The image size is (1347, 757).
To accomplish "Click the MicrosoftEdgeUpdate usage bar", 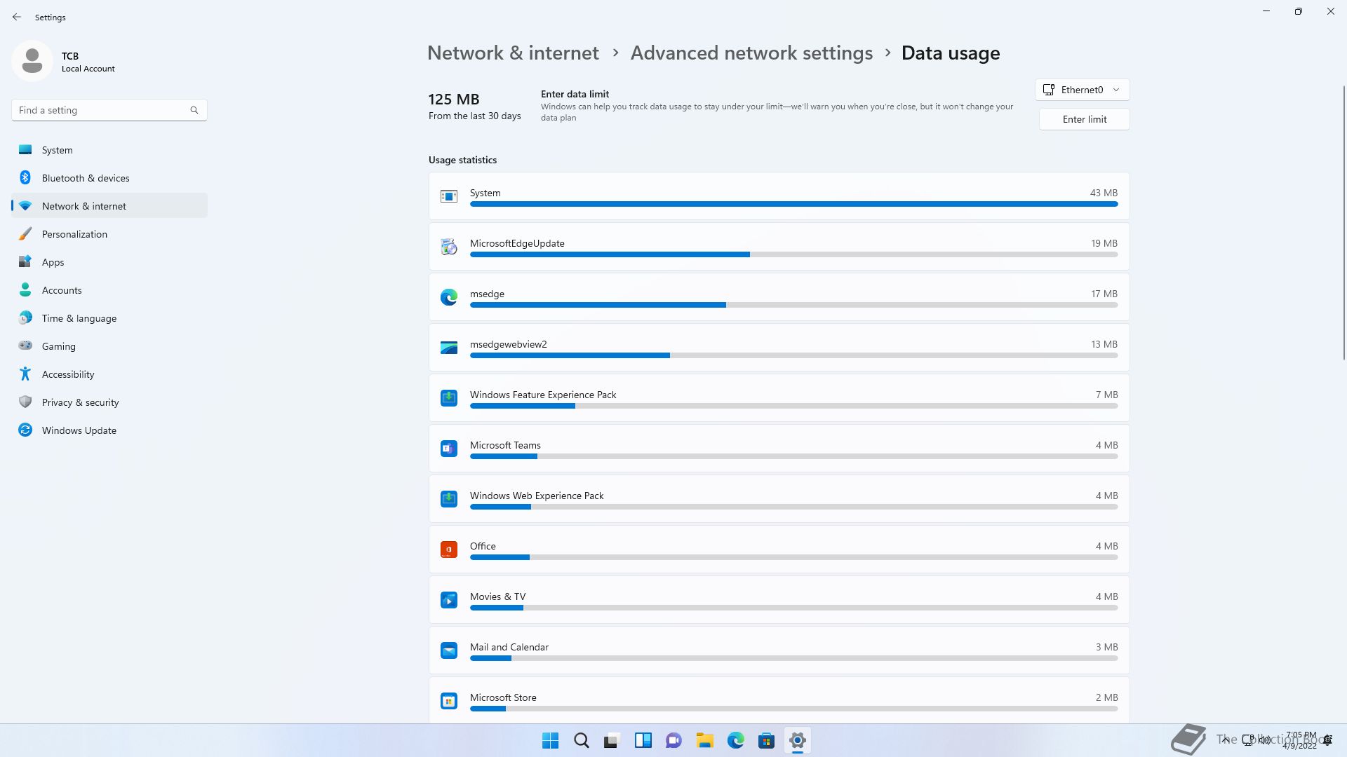I will [793, 254].
